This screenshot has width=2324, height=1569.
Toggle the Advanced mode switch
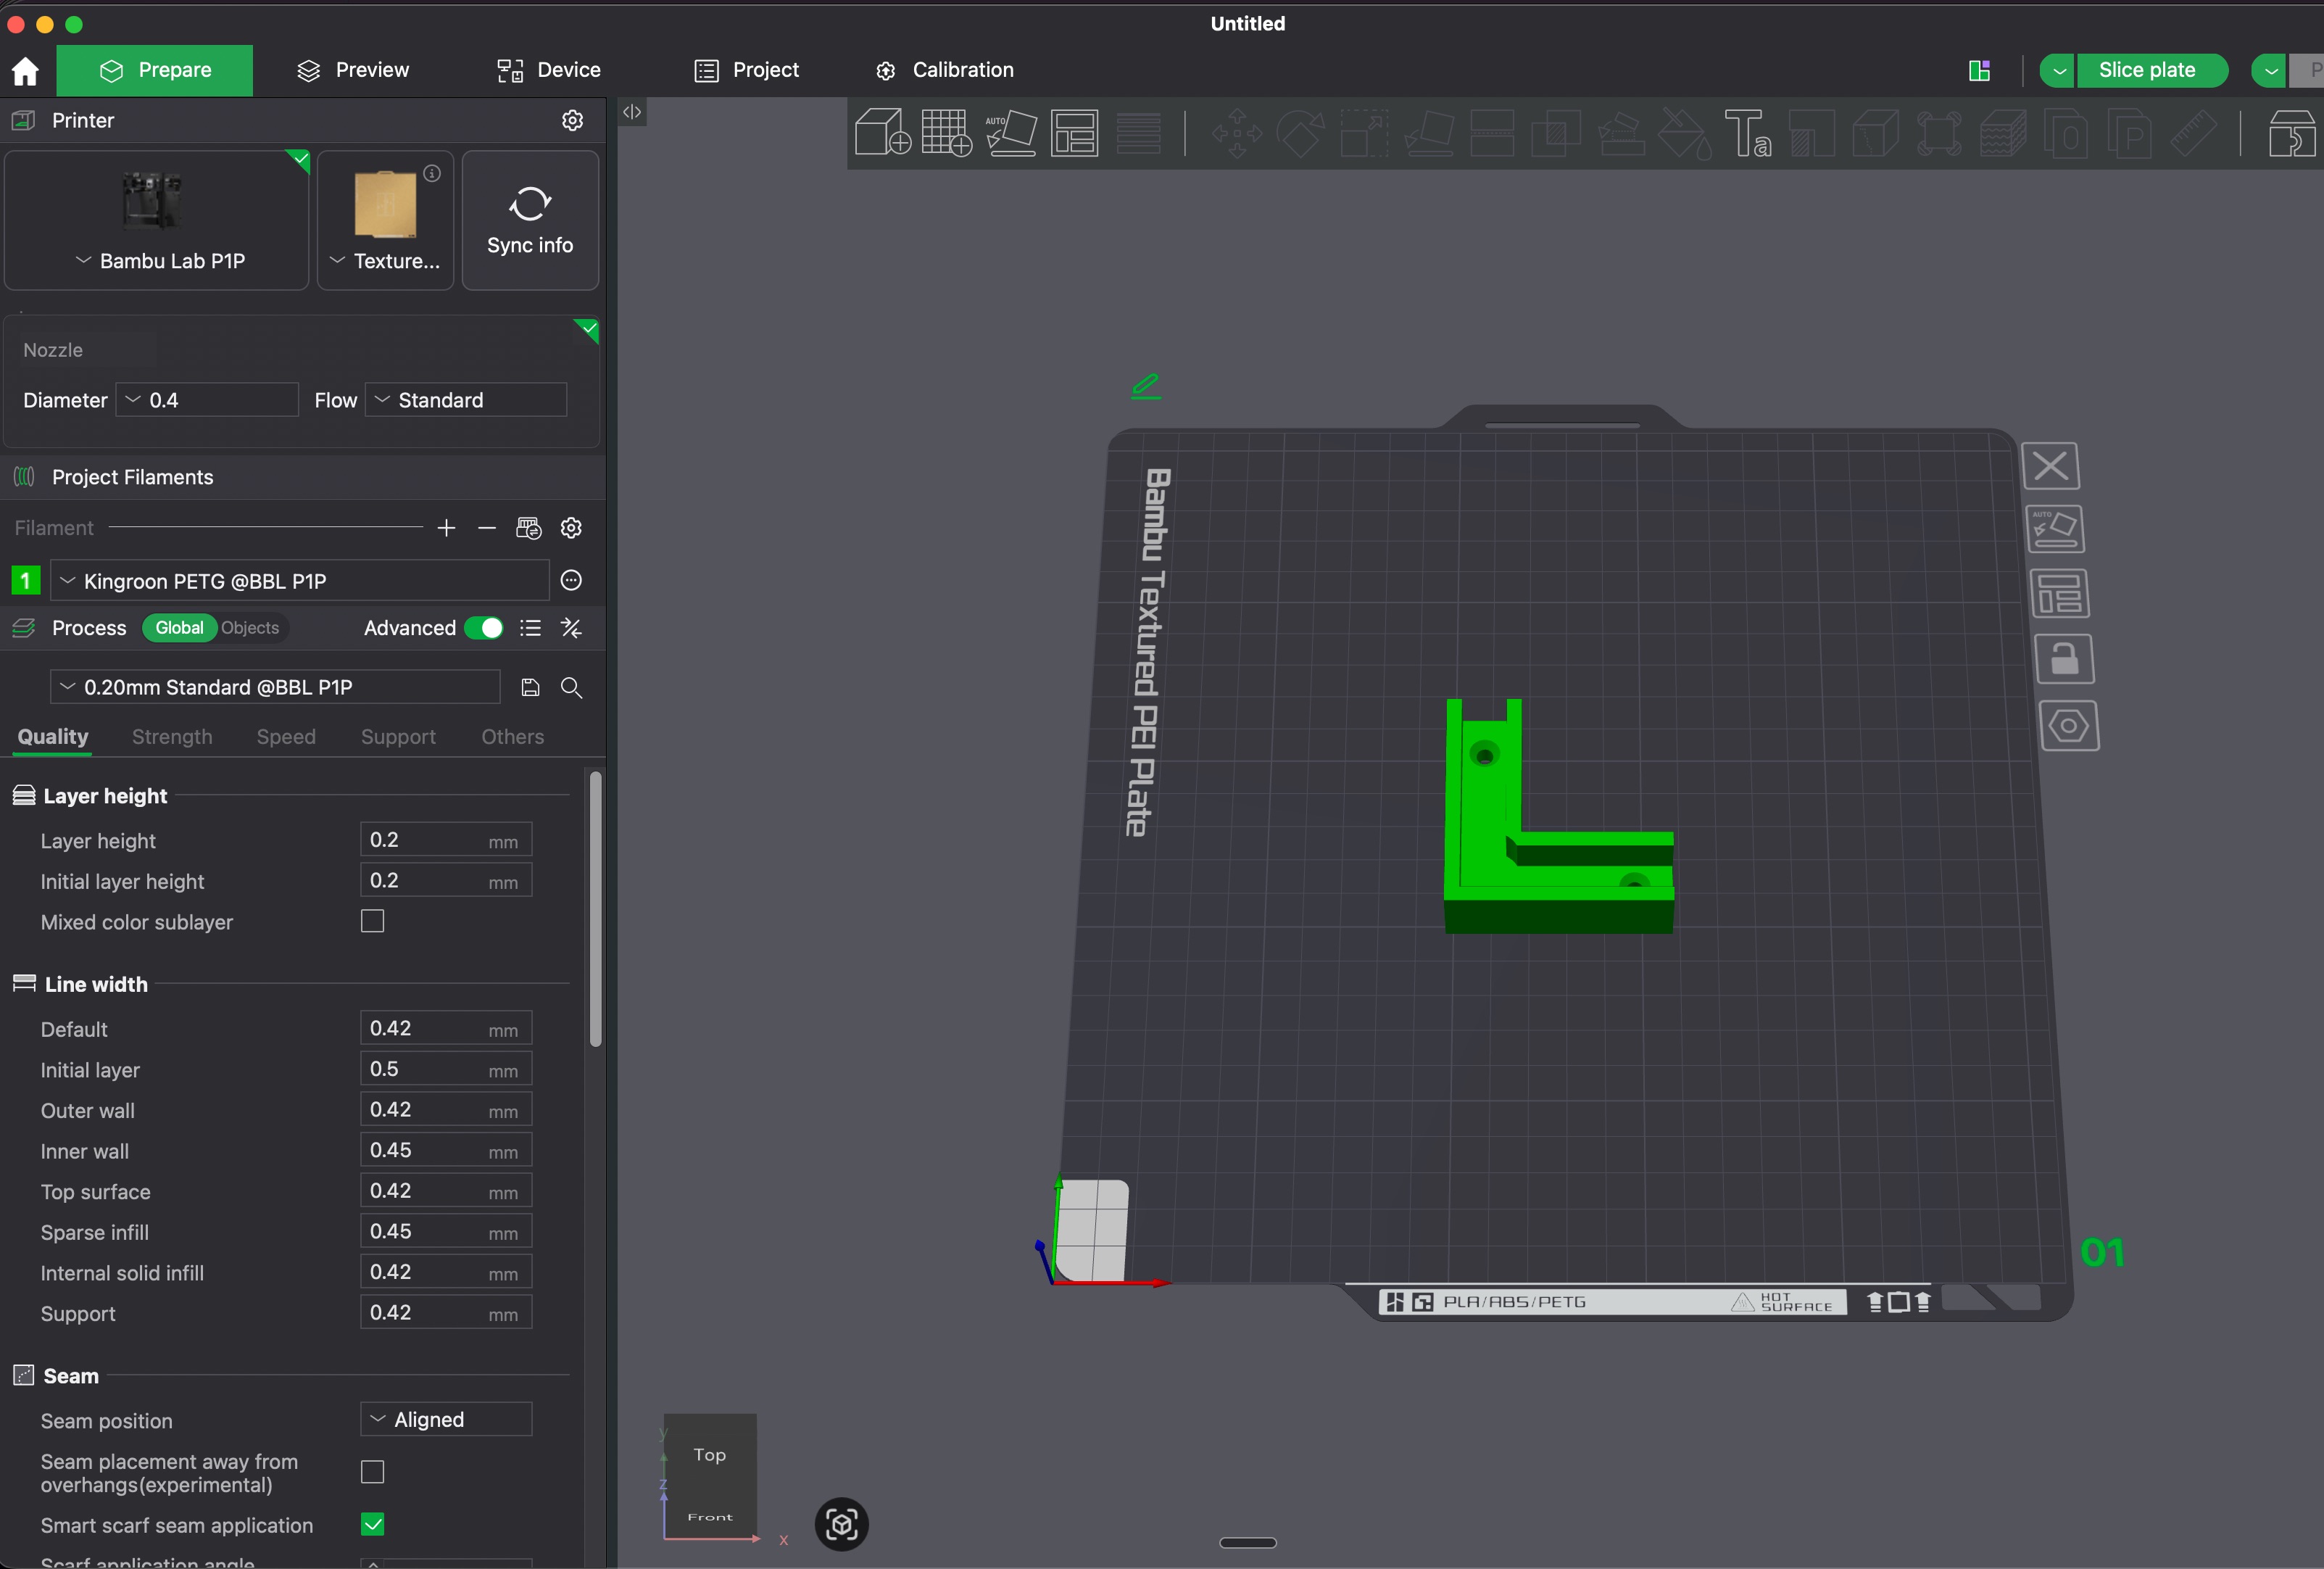coord(484,628)
